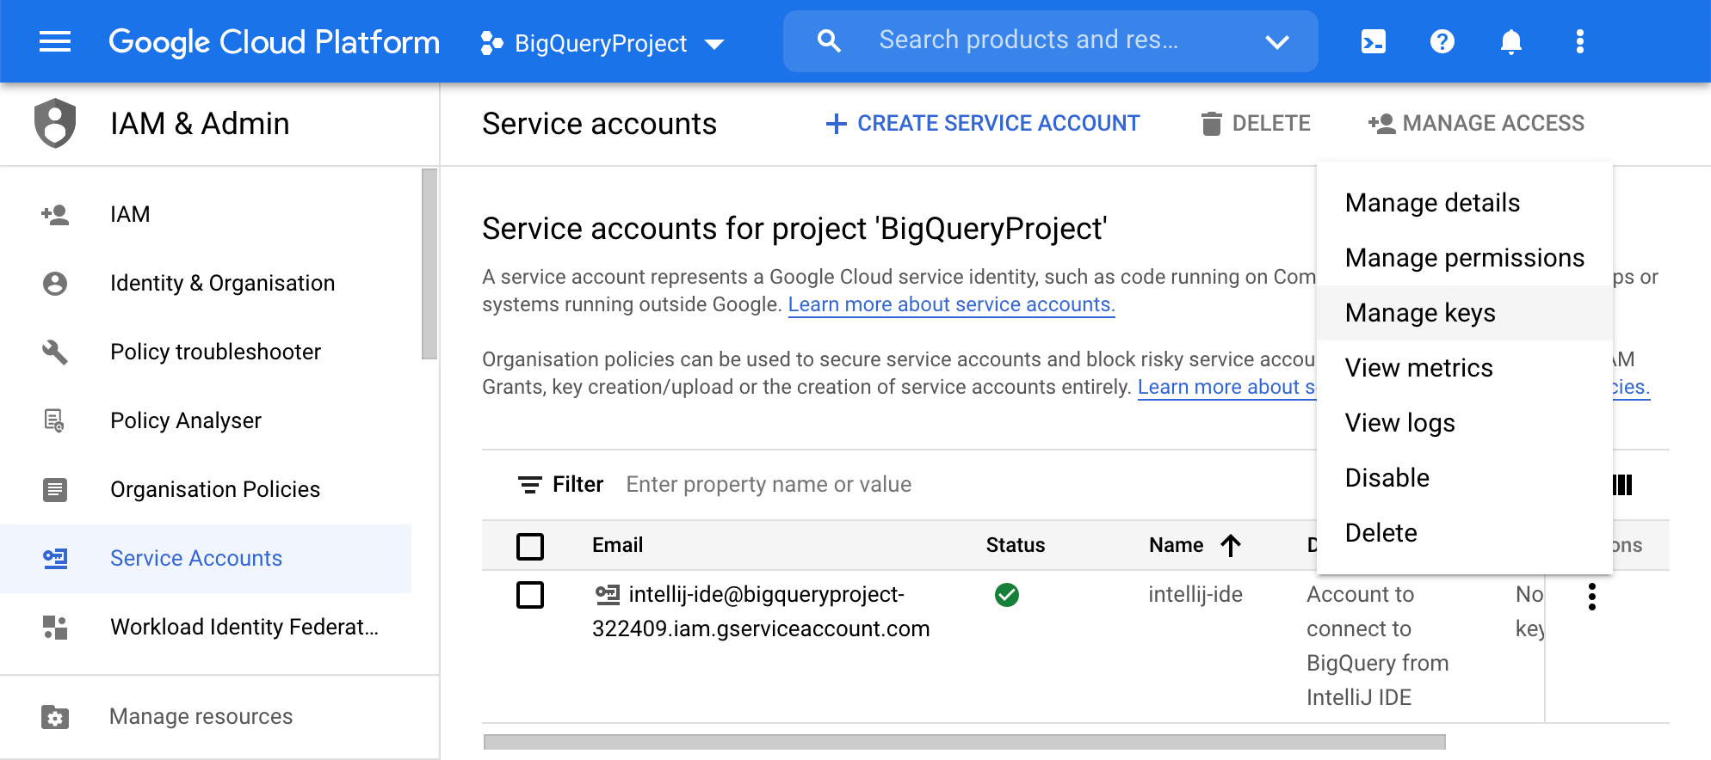
Task: Open row actions menu for intellij-ide
Action: (x=1591, y=596)
